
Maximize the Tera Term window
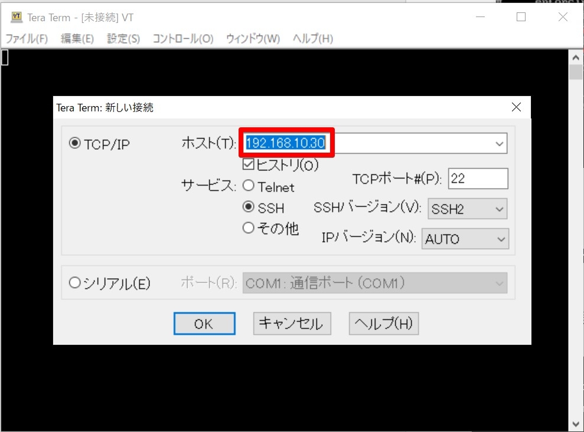[521, 17]
